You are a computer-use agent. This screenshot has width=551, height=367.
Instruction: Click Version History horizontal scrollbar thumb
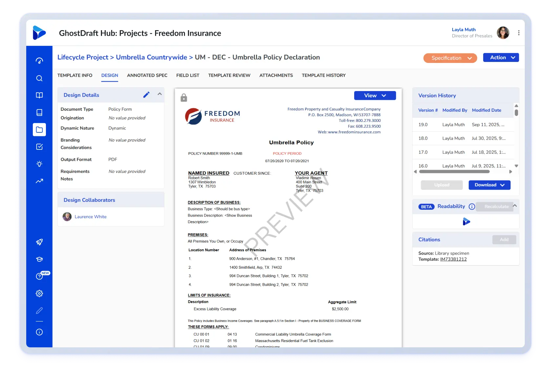454,172
